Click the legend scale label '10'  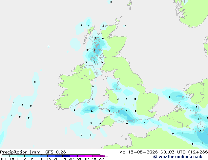pos(41,159)
